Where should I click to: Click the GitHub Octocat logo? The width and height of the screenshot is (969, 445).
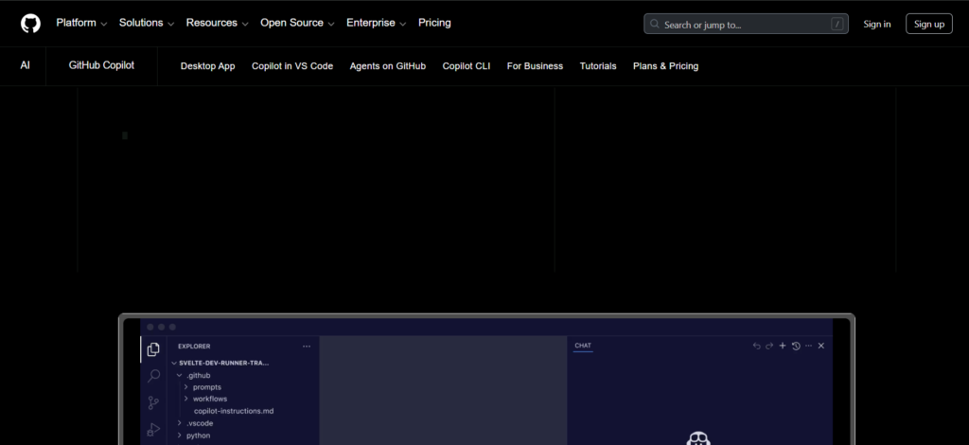point(30,24)
